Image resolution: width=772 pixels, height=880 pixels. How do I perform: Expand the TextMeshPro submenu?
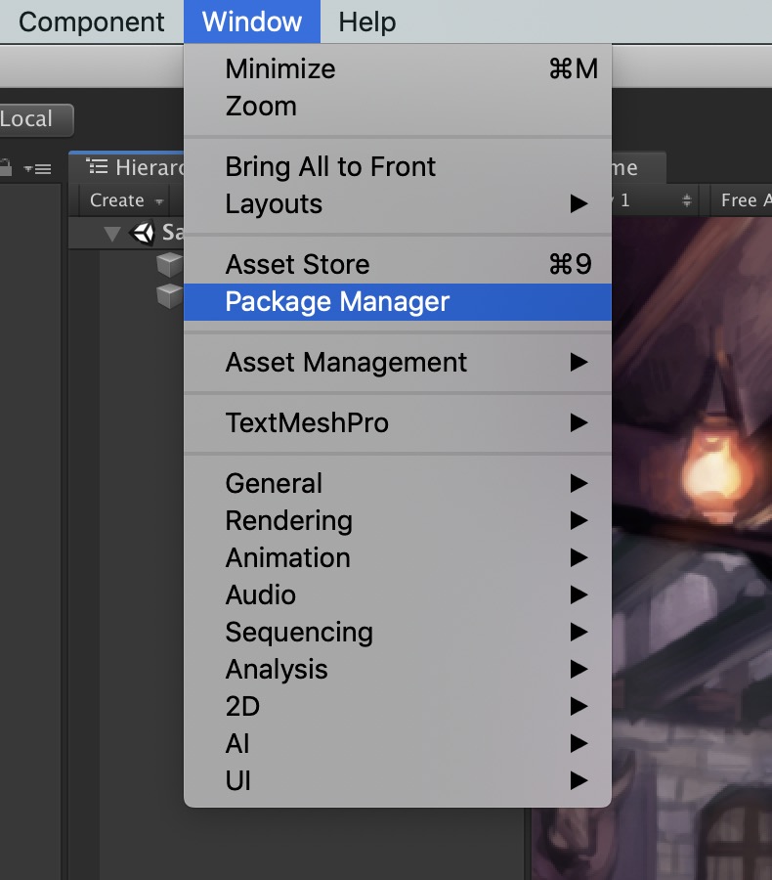(397, 422)
